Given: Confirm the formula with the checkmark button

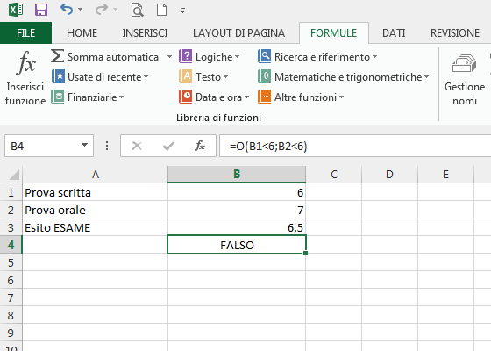Looking at the screenshot, I should (x=168, y=146).
